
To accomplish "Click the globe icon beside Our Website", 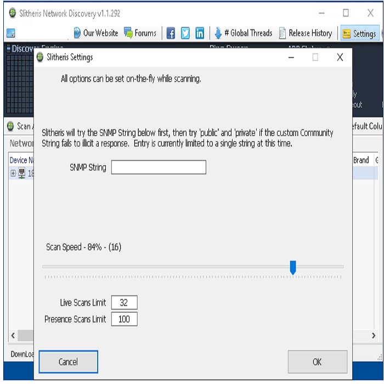I will 77,33.
